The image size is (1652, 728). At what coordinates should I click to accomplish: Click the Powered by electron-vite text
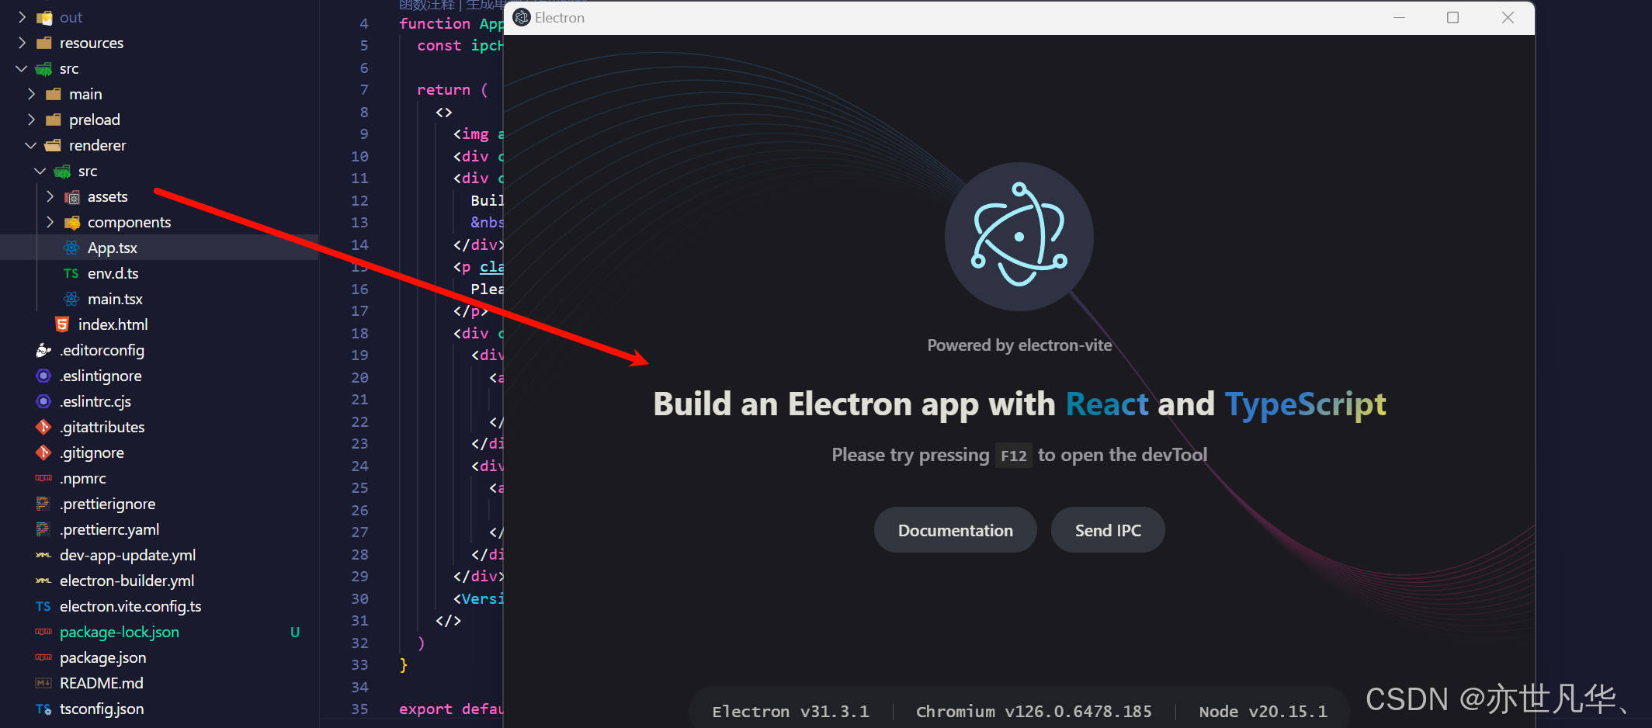click(1019, 345)
